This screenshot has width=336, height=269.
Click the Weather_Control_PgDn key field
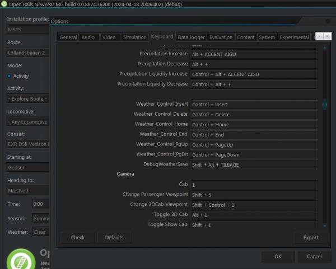pyautogui.click(x=254, y=155)
